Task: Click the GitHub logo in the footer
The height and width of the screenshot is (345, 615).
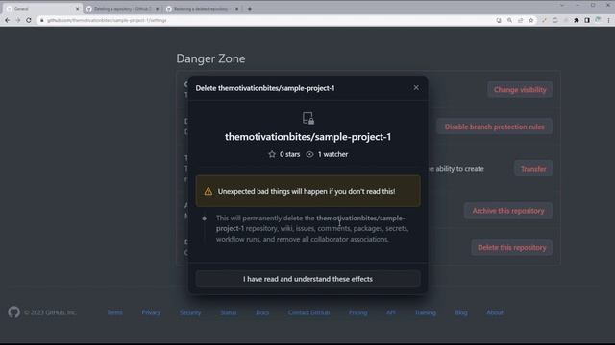Action: pyautogui.click(x=13, y=312)
